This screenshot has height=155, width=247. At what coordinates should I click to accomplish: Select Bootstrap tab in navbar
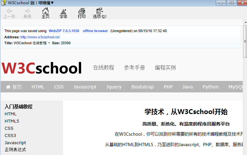coord(143,87)
